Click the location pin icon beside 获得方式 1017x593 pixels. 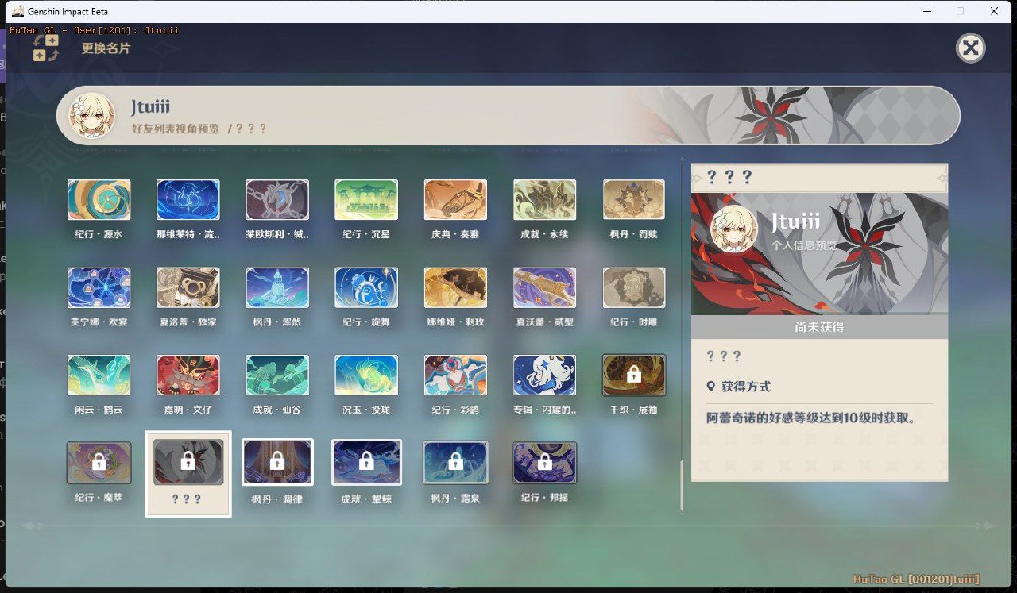711,387
